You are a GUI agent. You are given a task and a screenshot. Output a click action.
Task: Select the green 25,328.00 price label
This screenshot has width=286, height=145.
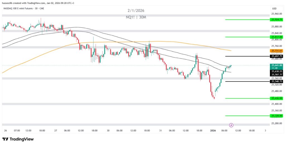pyautogui.click(x=277, y=116)
